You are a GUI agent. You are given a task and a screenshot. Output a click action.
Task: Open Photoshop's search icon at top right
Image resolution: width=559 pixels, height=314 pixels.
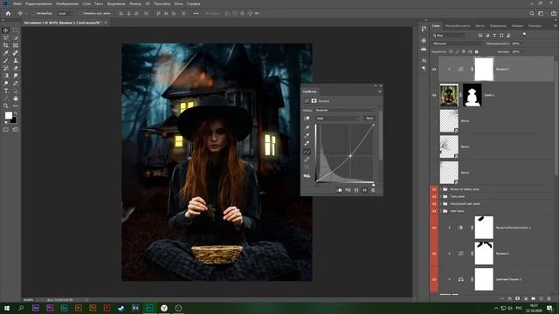(532, 14)
